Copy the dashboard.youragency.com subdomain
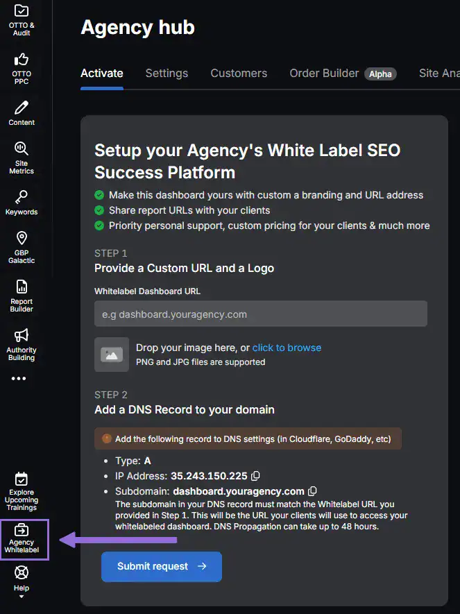This screenshot has height=614, width=460. [x=313, y=491]
